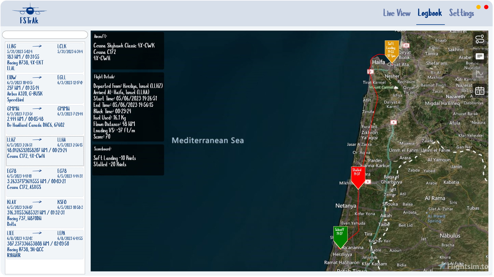Screen dimensions: 494x277
Task: Open the flight details notes icon
Action: coord(480,55)
